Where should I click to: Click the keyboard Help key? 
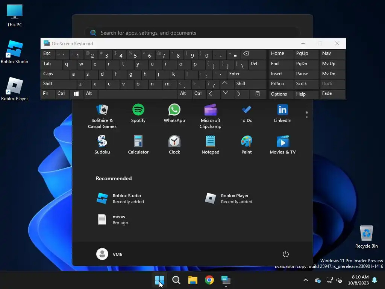(306, 94)
